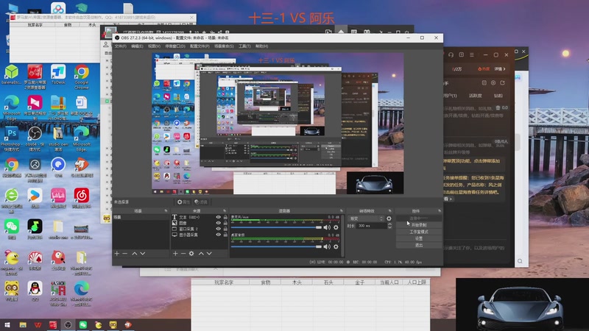589x331 pixels.
Task: Click refresh icon in right dark panel
Action: pyautogui.click(x=503, y=83)
